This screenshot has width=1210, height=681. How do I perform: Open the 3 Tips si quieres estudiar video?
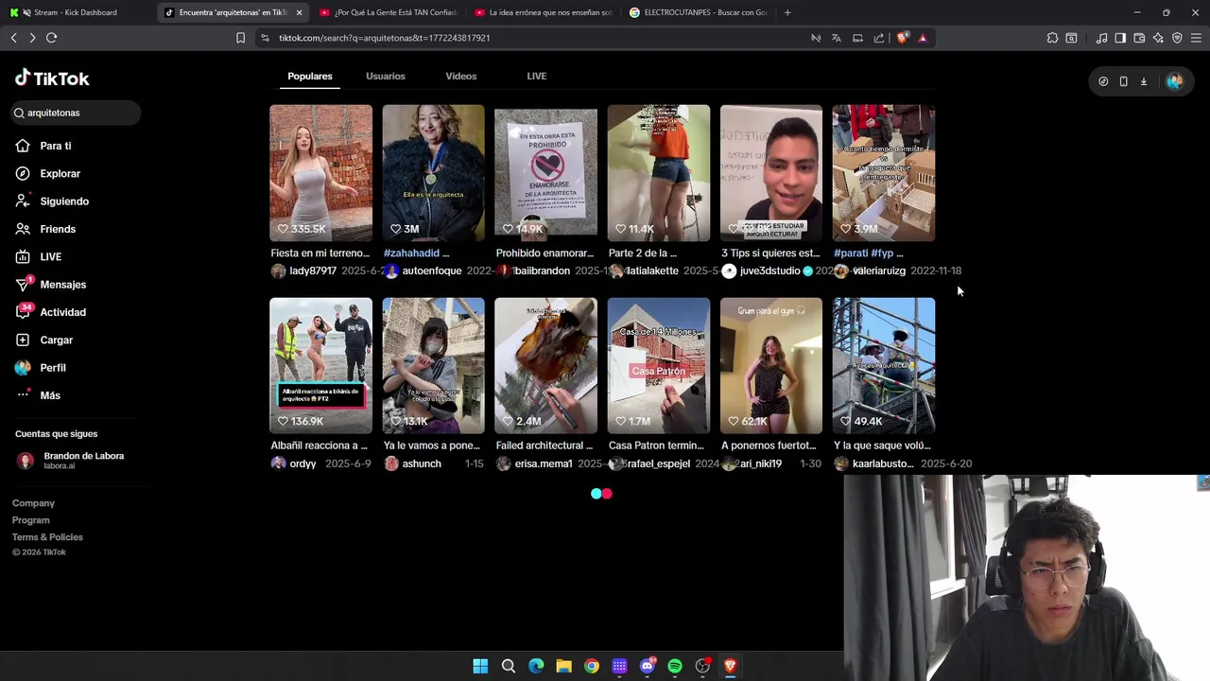(770, 173)
